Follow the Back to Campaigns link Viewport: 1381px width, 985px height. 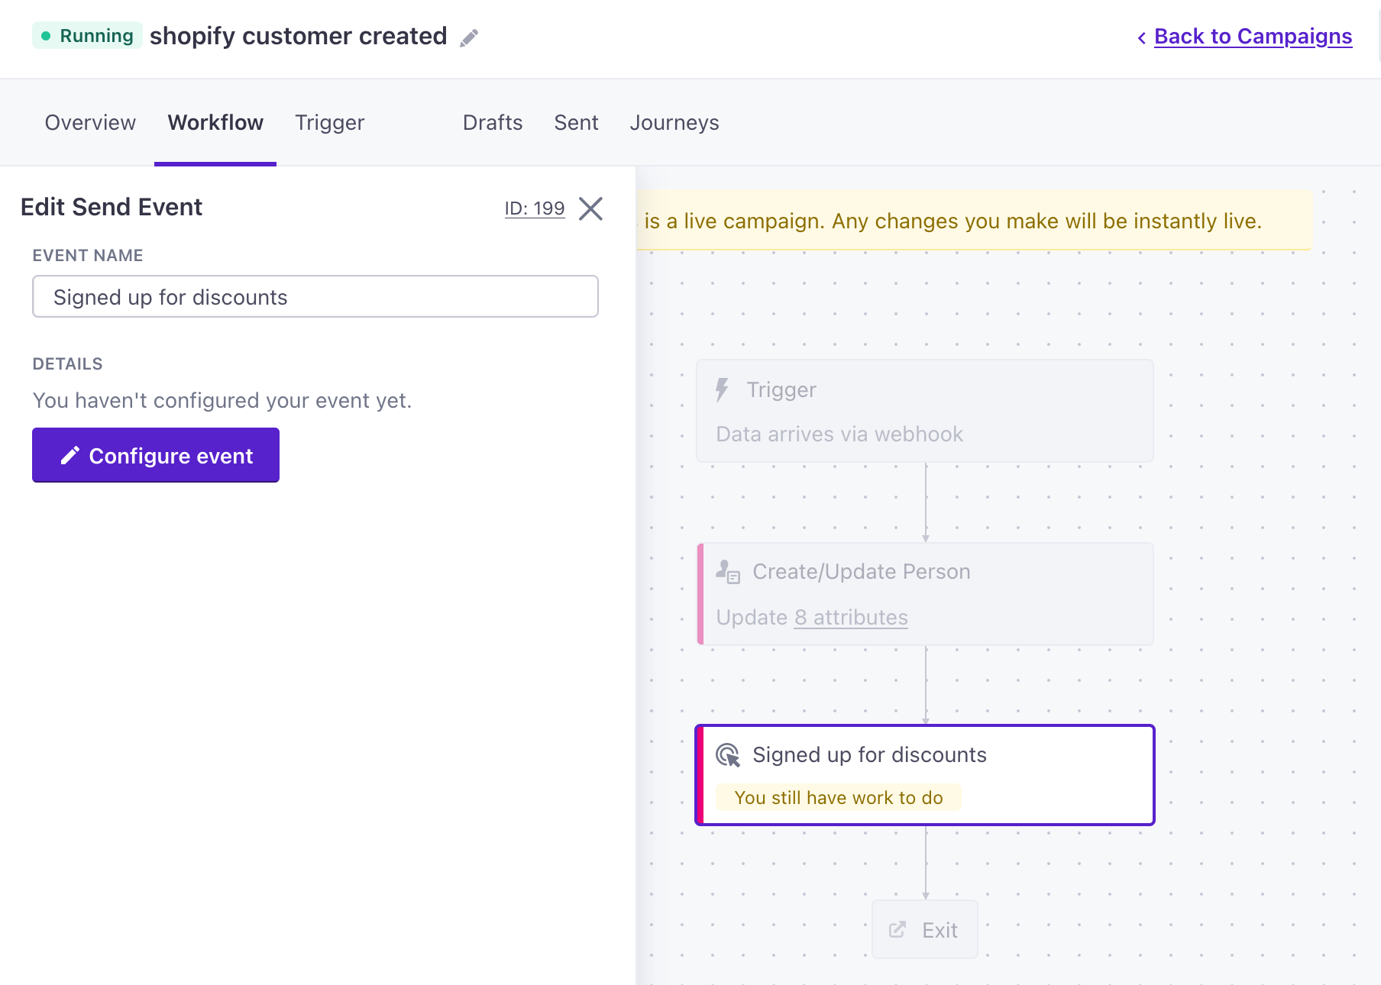[x=1253, y=37]
